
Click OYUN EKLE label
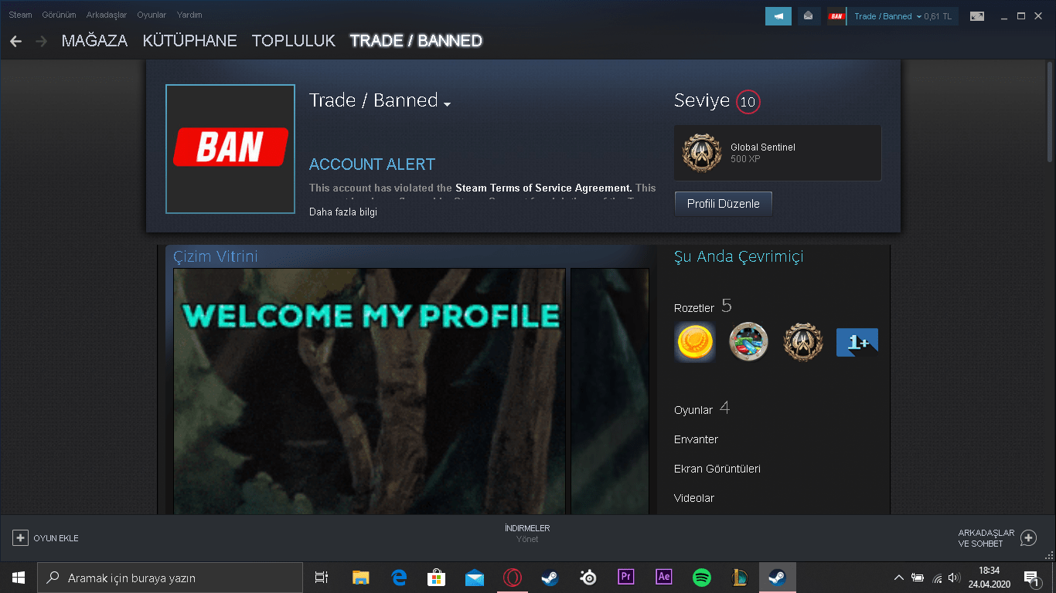[x=56, y=538]
